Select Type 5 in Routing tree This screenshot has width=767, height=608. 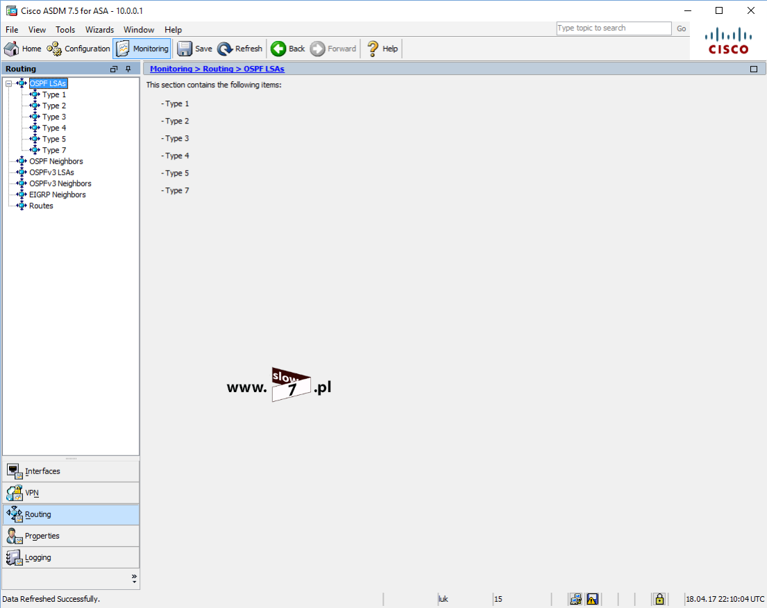pos(54,139)
